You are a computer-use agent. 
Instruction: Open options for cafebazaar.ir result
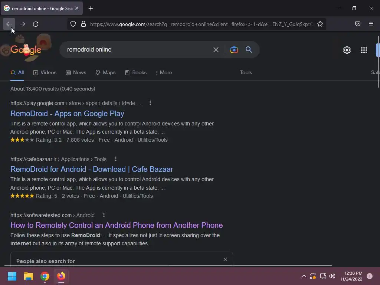coord(116,159)
